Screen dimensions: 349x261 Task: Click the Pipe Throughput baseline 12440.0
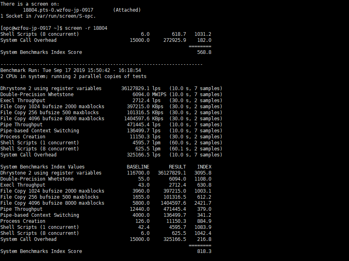point(139,209)
